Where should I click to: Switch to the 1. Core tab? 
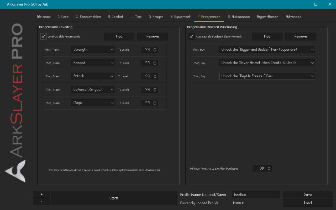[63, 17]
